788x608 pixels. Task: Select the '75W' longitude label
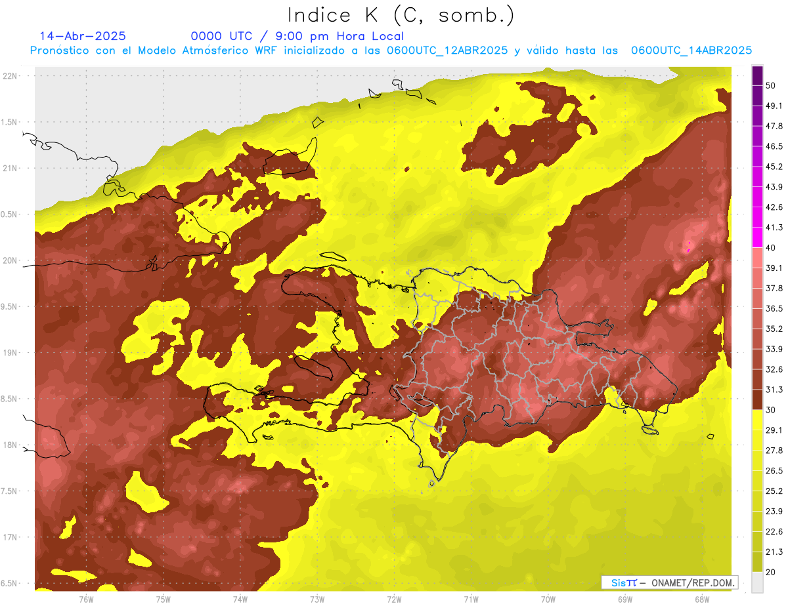coord(164,599)
